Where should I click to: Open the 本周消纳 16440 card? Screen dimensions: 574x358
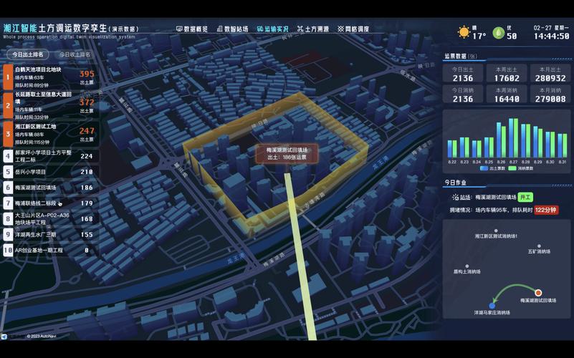(507, 95)
